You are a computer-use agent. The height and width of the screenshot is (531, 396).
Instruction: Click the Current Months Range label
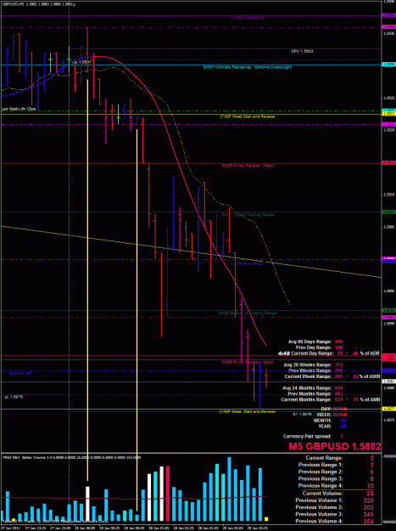[x=306, y=399]
